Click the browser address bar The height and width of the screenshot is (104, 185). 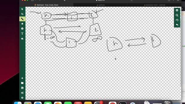100,1
